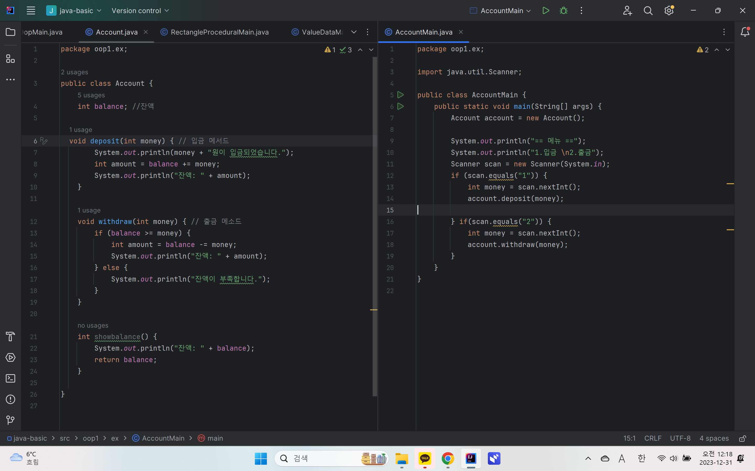This screenshot has height=471, width=755.
Task: Open the Version control dropdown
Action: tap(140, 10)
